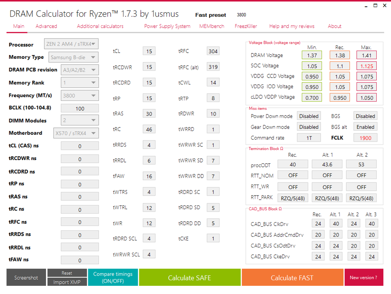Click the tRC ns input field
This screenshot has width=391, height=294.
coord(80,209)
